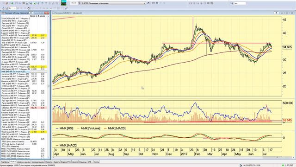This screenshot has width=296, height=167.
Task: Click the table scrollbar up arrow
Action: [48, 16]
